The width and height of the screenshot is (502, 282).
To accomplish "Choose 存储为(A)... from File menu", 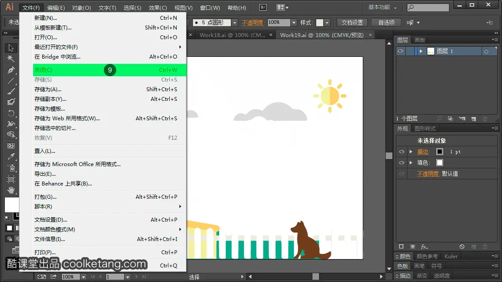I will click(109, 89).
